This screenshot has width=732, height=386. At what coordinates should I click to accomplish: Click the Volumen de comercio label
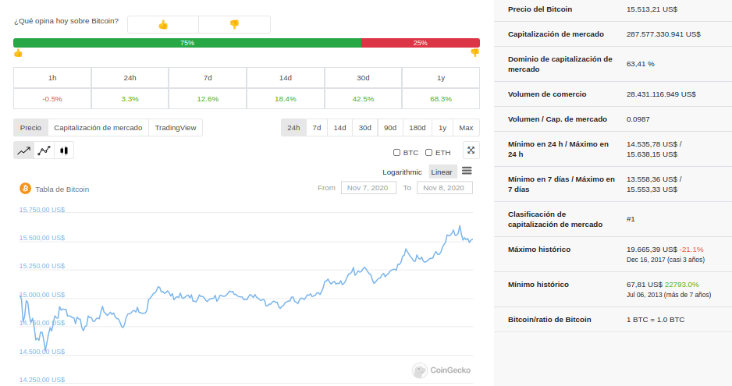547,94
